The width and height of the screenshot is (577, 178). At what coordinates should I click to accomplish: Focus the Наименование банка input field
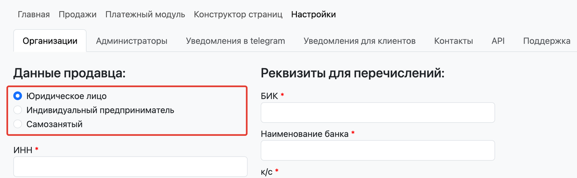(x=378, y=151)
